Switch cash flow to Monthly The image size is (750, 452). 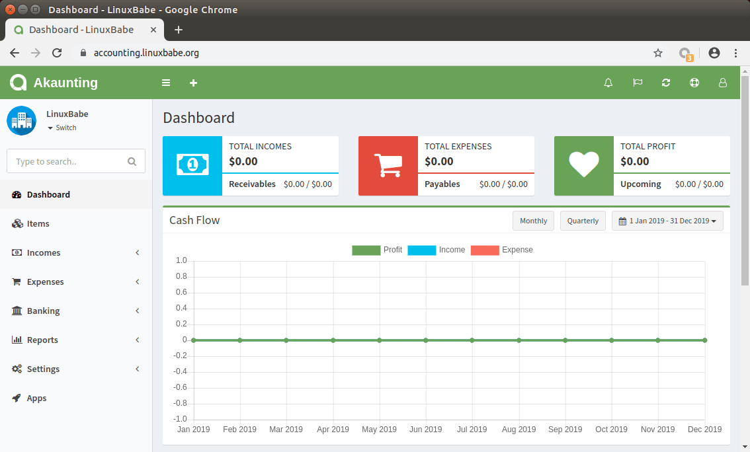coord(533,221)
